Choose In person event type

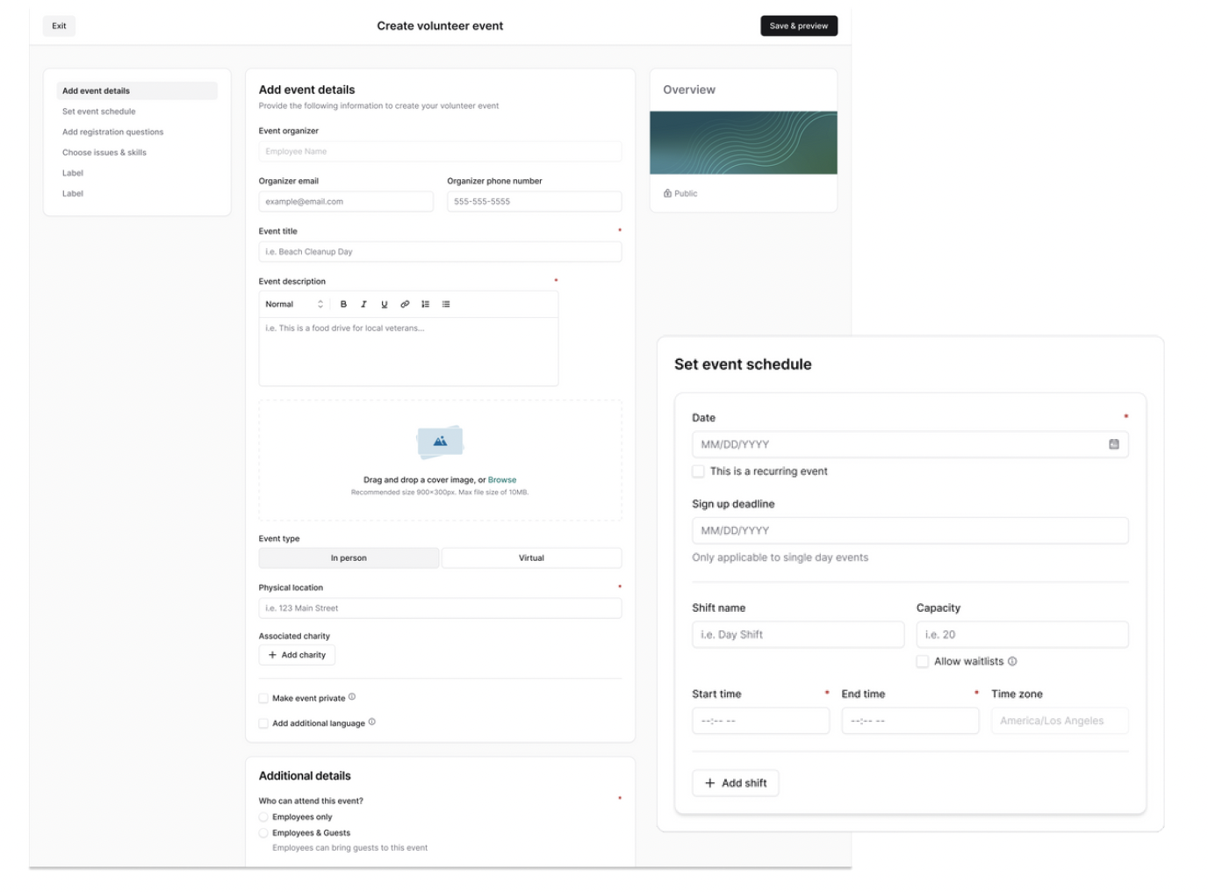[349, 558]
